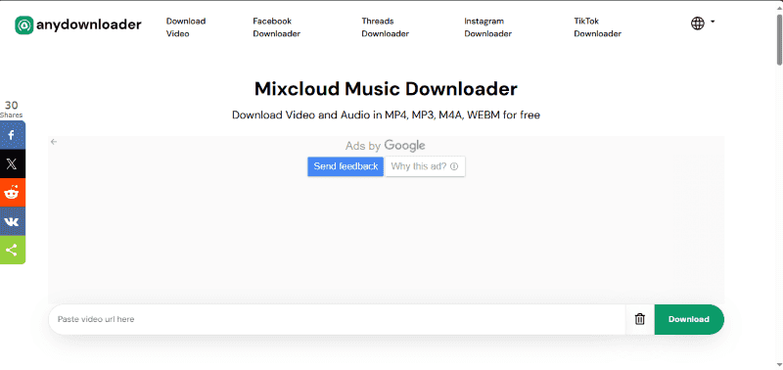Focus the Paste video url field
The image size is (783, 370).
click(x=337, y=319)
